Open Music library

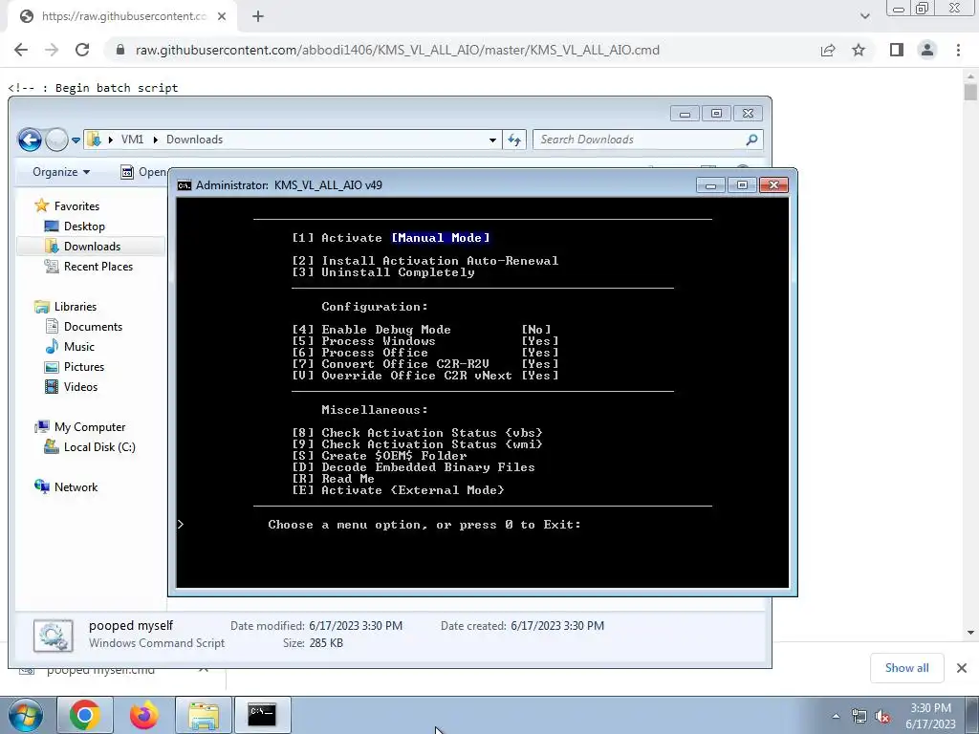point(78,346)
